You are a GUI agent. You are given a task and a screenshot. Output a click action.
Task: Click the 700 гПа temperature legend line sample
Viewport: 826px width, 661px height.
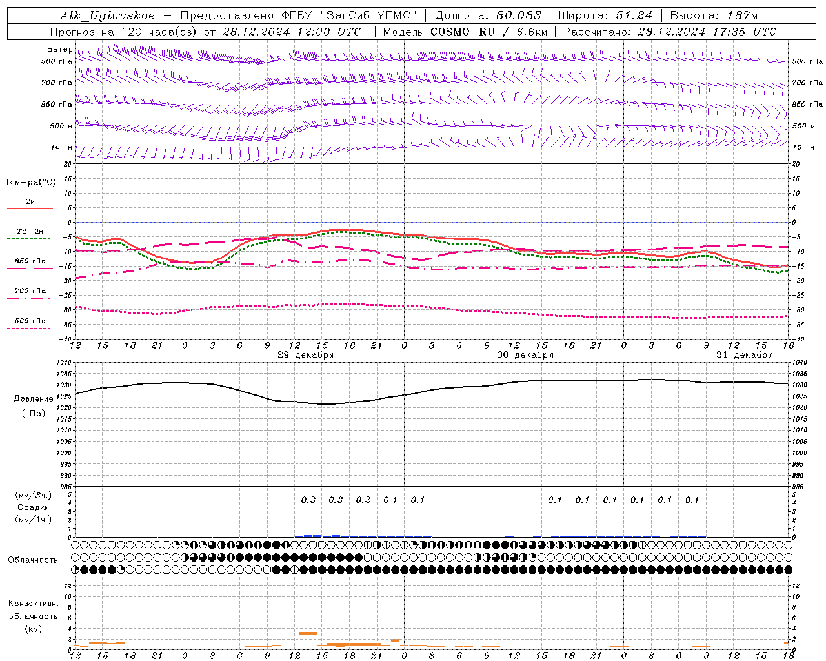coord(28,298)
